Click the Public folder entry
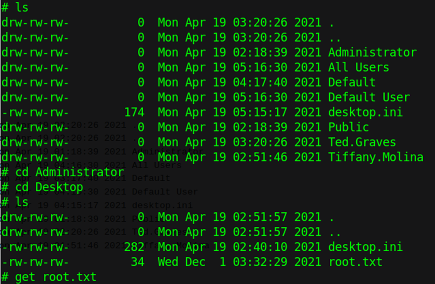This screenshot has height=284, width=435. (348, 127)
